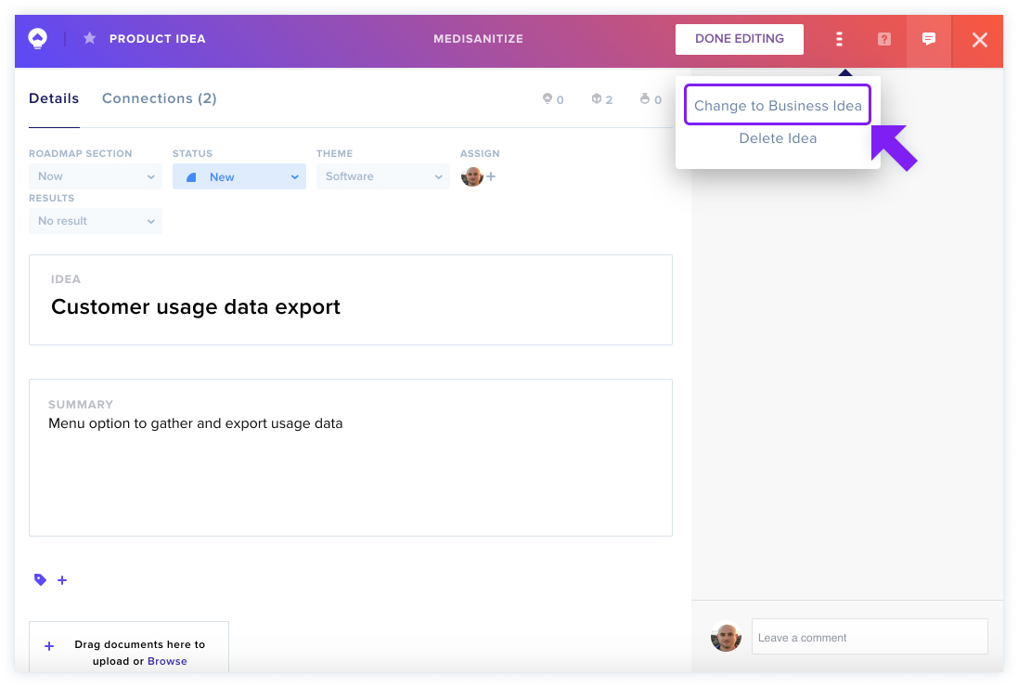Toggle the comments panel icon
Screen dimensions: 1018x687
pos(928,39)
